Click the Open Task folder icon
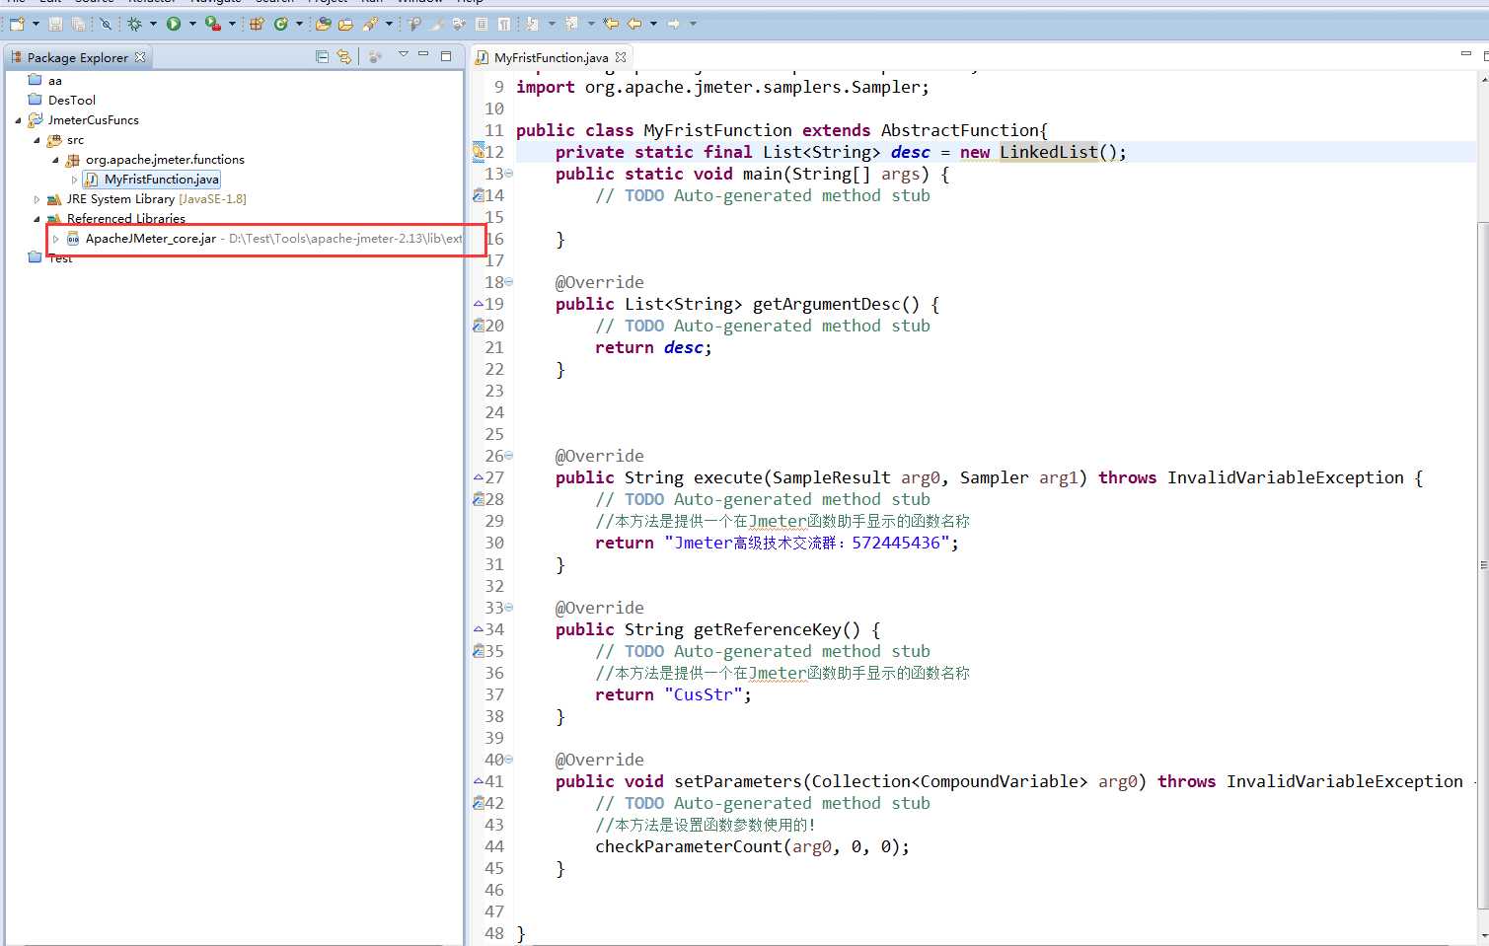The height and width of the screenshot is (946, 1489). (x=345, y=24)
